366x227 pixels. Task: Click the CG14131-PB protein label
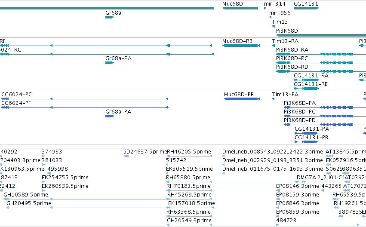coord(311,138)
